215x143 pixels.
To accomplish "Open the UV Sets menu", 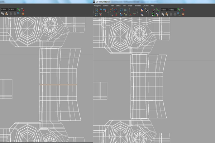I will tap(145, 6).
